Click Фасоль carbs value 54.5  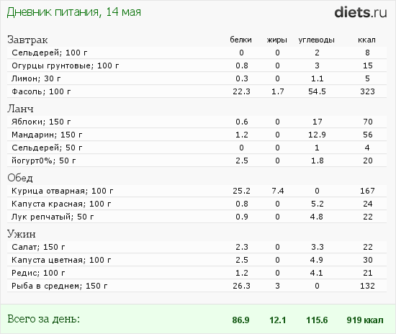(317, 91)
